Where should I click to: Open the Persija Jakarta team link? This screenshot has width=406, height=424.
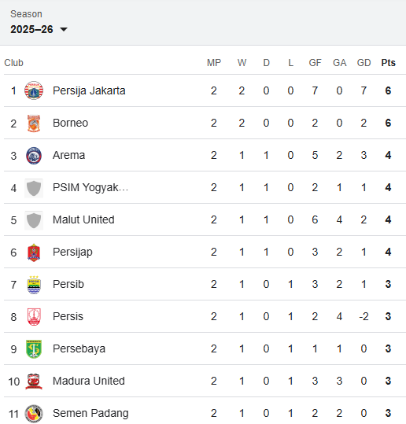click(89, 91)
